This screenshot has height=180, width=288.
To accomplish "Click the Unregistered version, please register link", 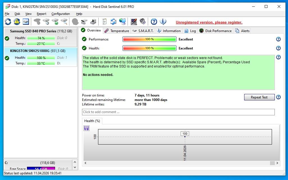I will [x=209, y=22].
